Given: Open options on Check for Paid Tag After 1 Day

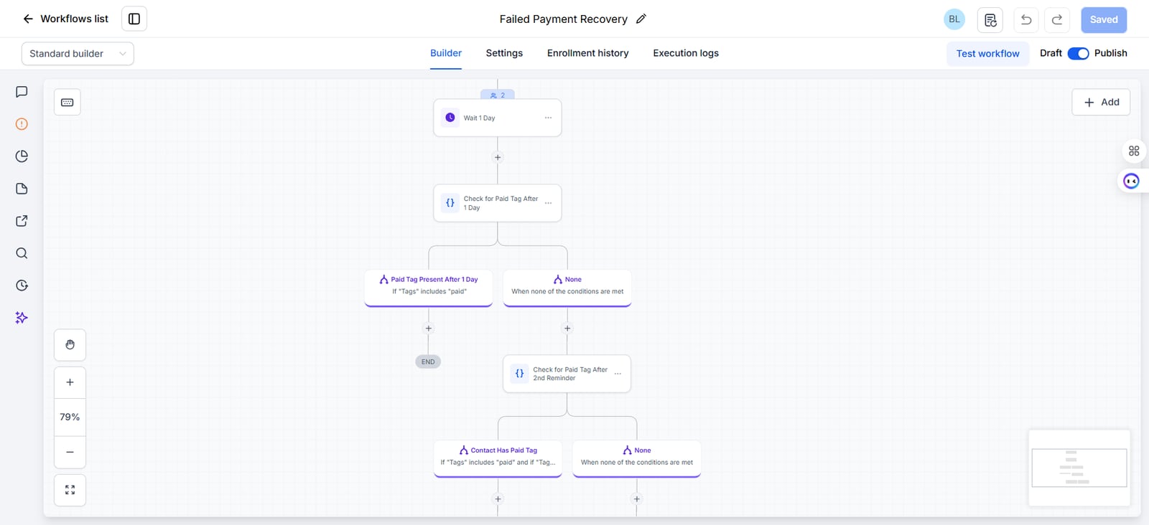Looking at the screenshot, I should 548,203.
